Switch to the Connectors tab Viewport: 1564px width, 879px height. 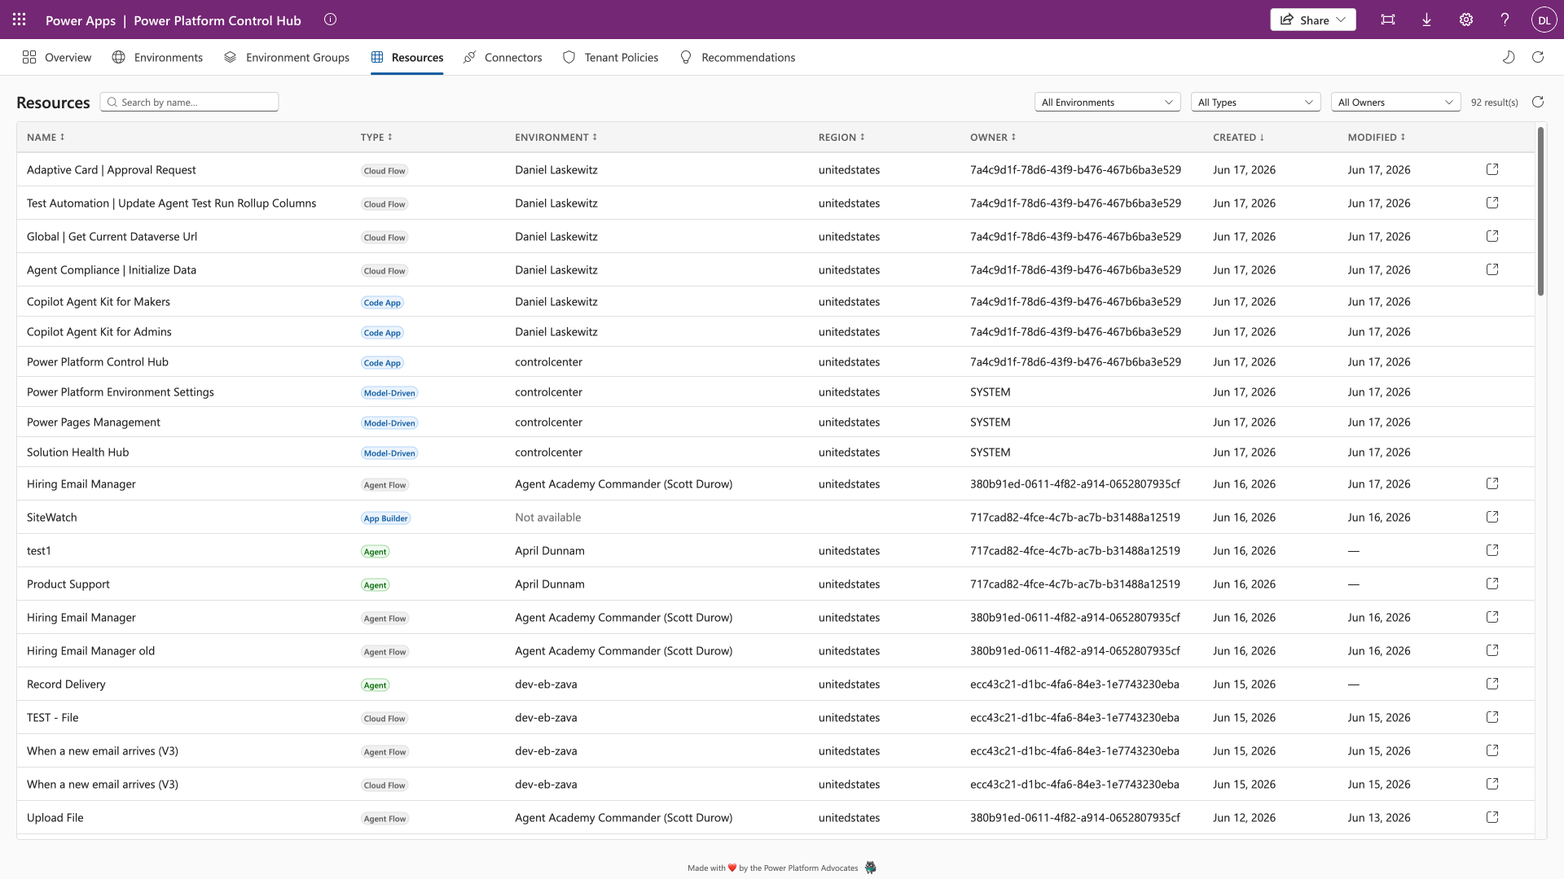pos(503,57)
